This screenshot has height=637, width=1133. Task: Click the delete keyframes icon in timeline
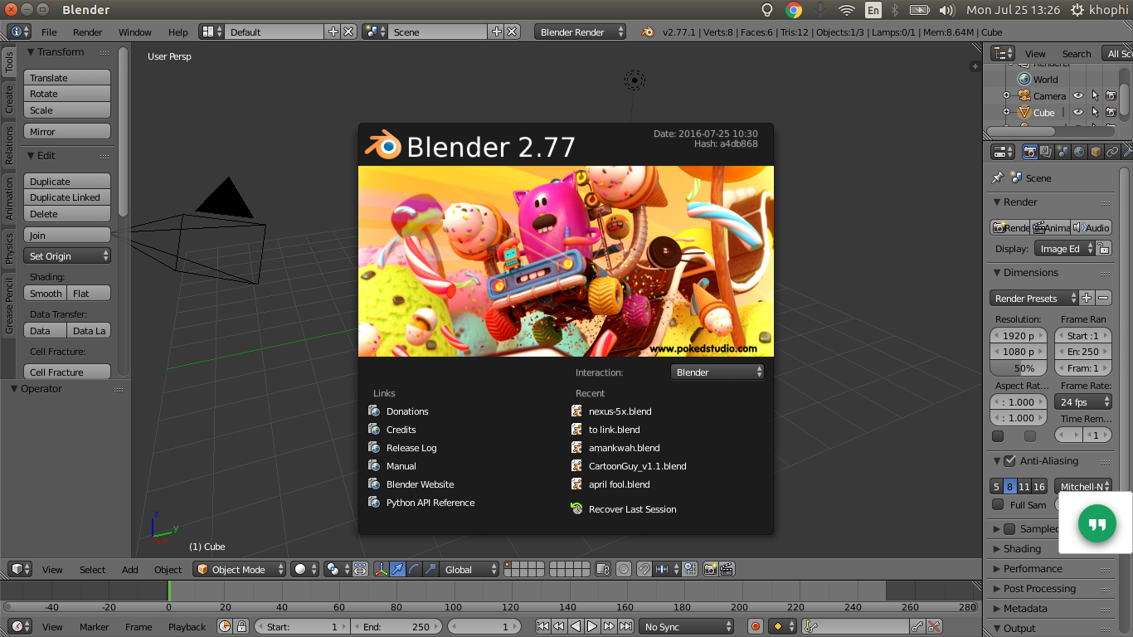click(934, 627)
